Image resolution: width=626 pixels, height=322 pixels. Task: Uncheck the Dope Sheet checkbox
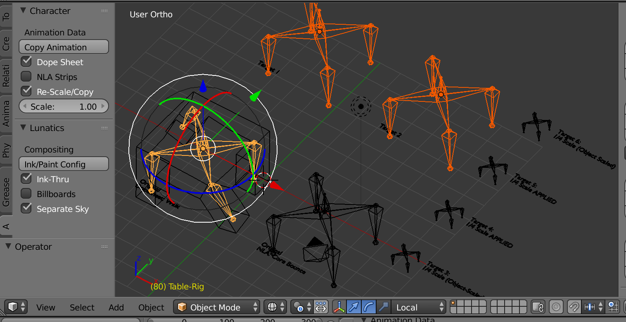click(26, 62)
